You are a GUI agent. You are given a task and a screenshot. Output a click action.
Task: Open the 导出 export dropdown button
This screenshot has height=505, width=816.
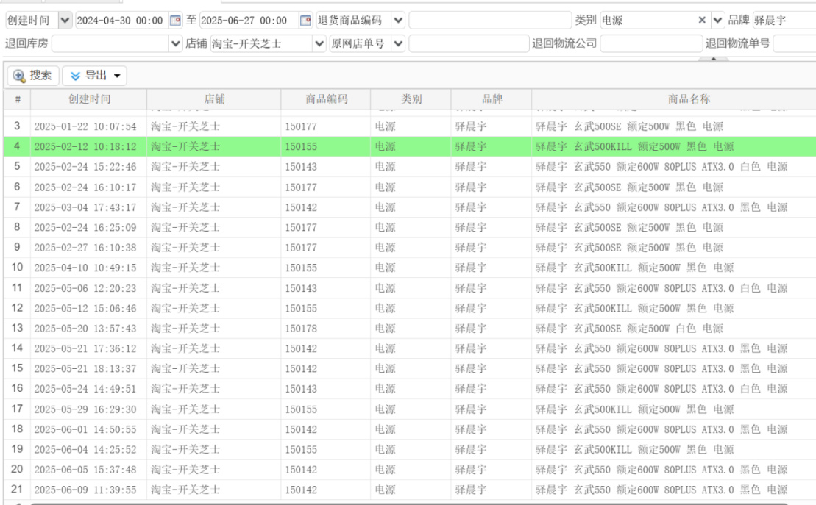tap(95, 76)
